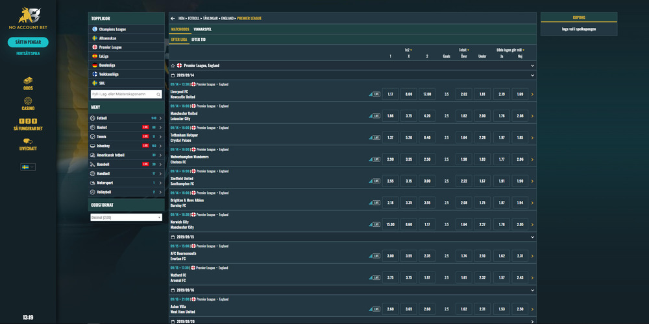The width and height of the screenshot is (649, 324).
Task: Select SHL in Toppligor
Action: [127, 83]
